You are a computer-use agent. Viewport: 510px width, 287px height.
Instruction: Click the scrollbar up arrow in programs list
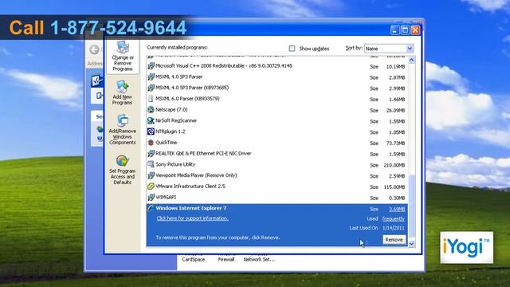tap(411, 61)
